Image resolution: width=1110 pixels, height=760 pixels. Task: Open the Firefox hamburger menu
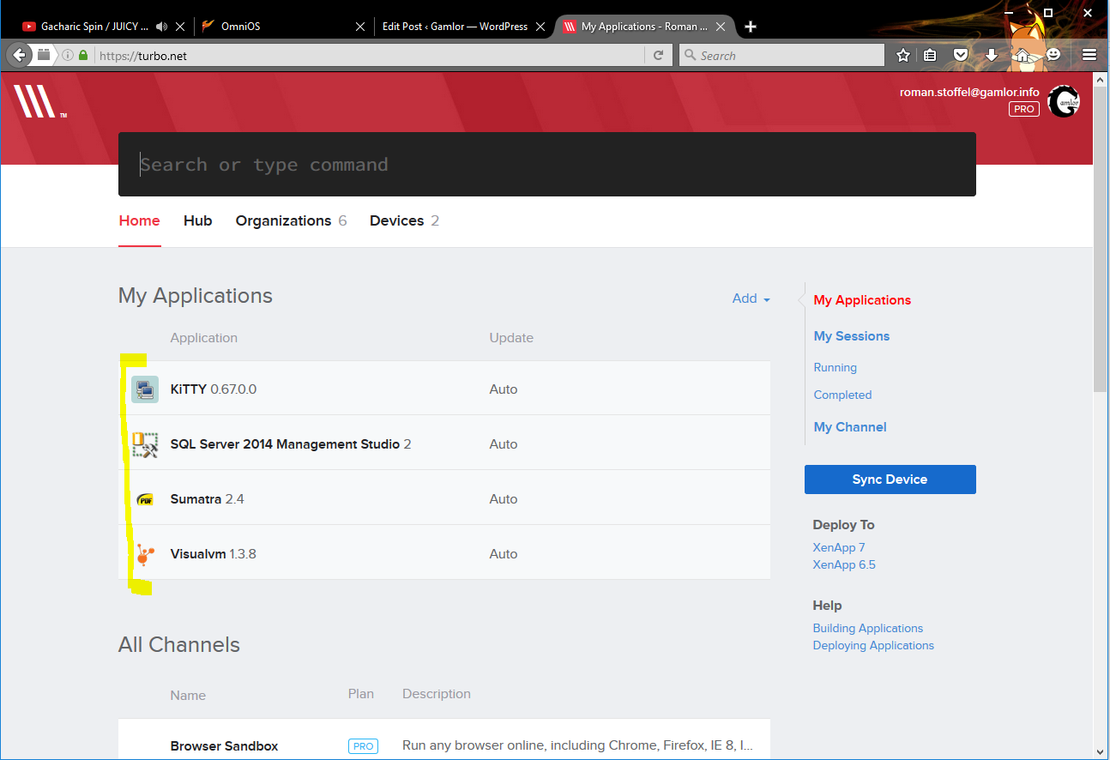pyautogui.click(x=1089, y=55)
